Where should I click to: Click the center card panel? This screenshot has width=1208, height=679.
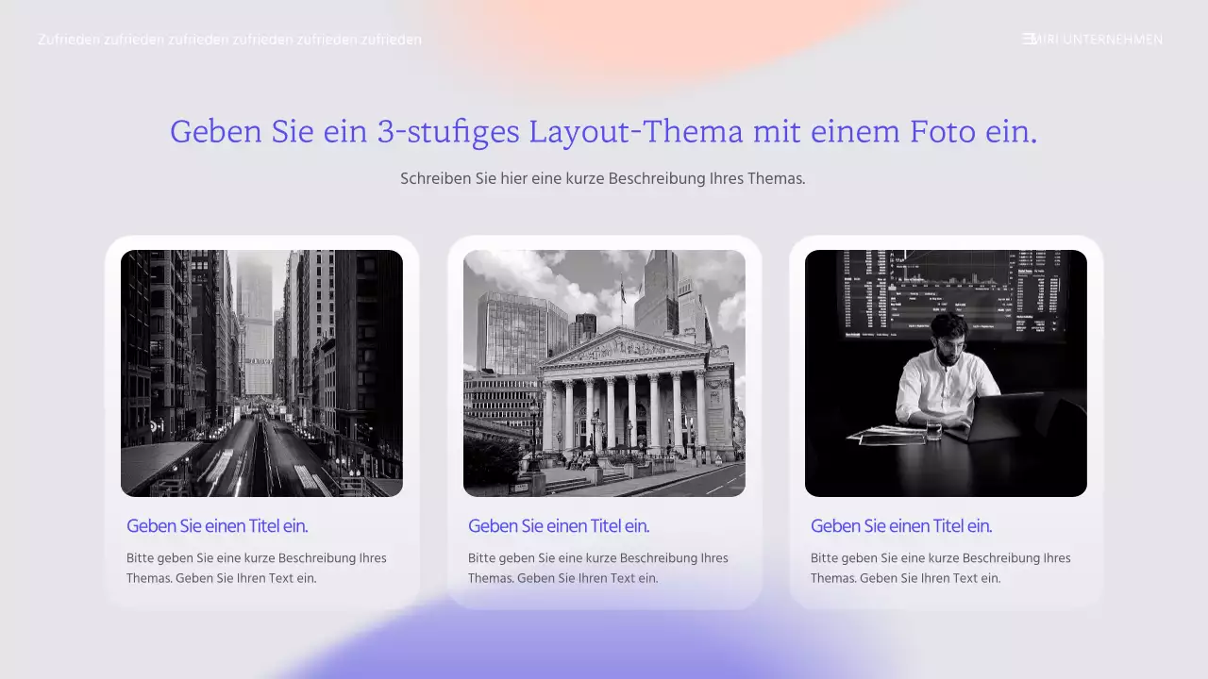[x=604, y=422]
